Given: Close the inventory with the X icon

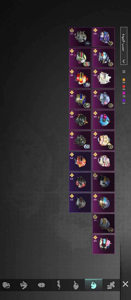Looking at the screenshot, I should pos(126,284).
